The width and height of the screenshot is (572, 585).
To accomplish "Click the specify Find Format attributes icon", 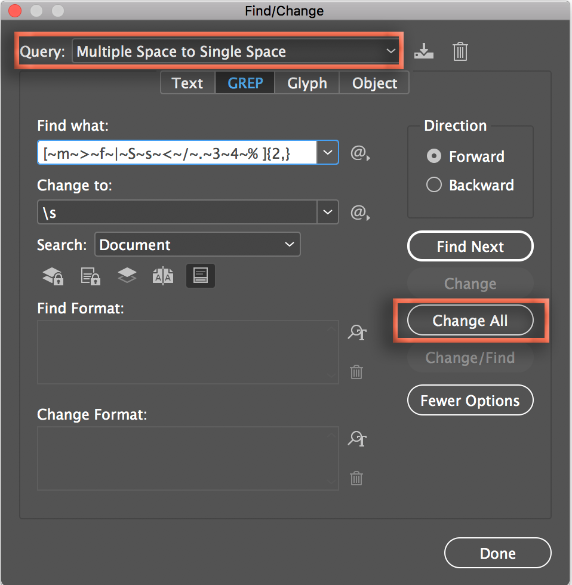I will [357, 333].
